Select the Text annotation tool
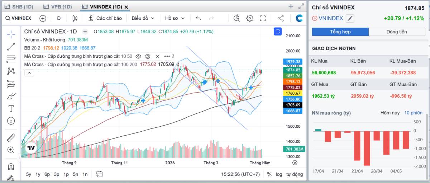Screen dimensions: 430x183 [11, 108]
